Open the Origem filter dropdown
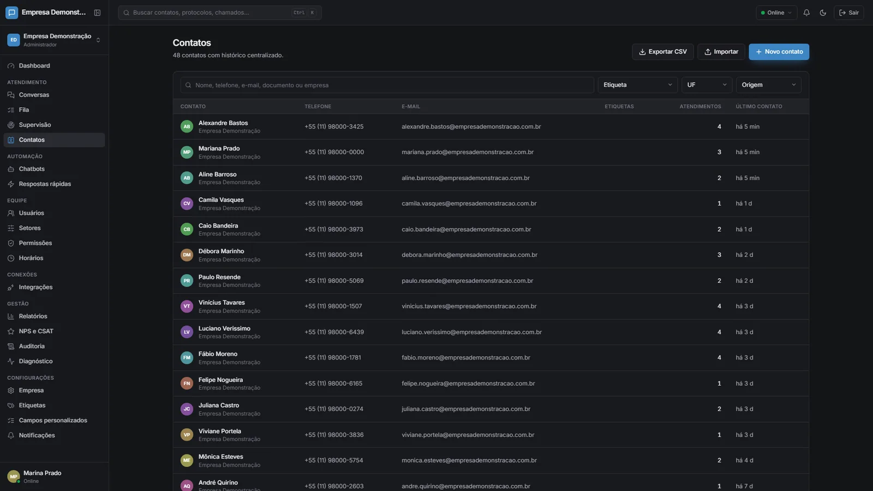 [769, 85]
